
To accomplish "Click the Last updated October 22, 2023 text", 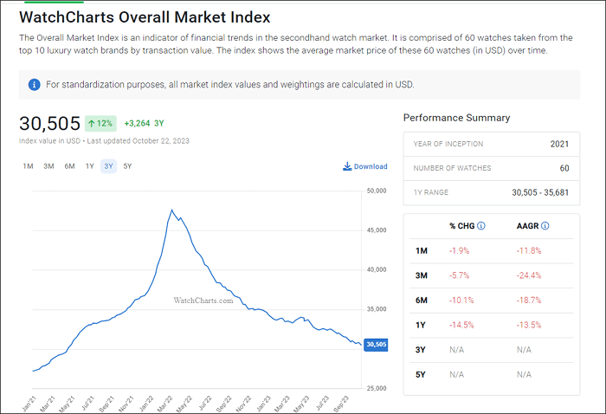I will tap(138, 140).
